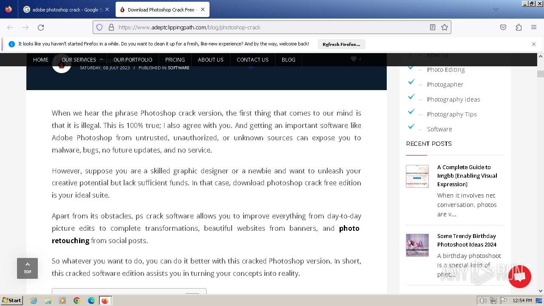Open Windows Explorer folder from taskbar

pyautogui.click(x=48, y=300)
